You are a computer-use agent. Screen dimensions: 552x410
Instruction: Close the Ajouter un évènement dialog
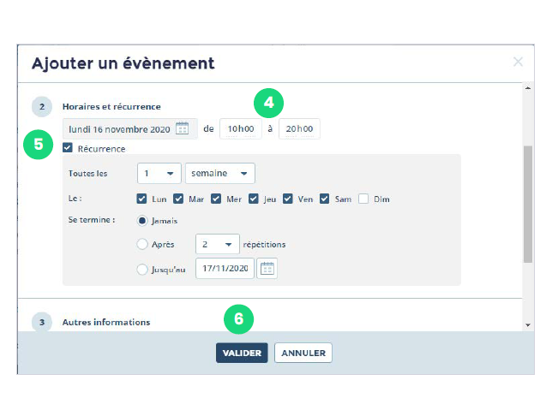(518, 62)
